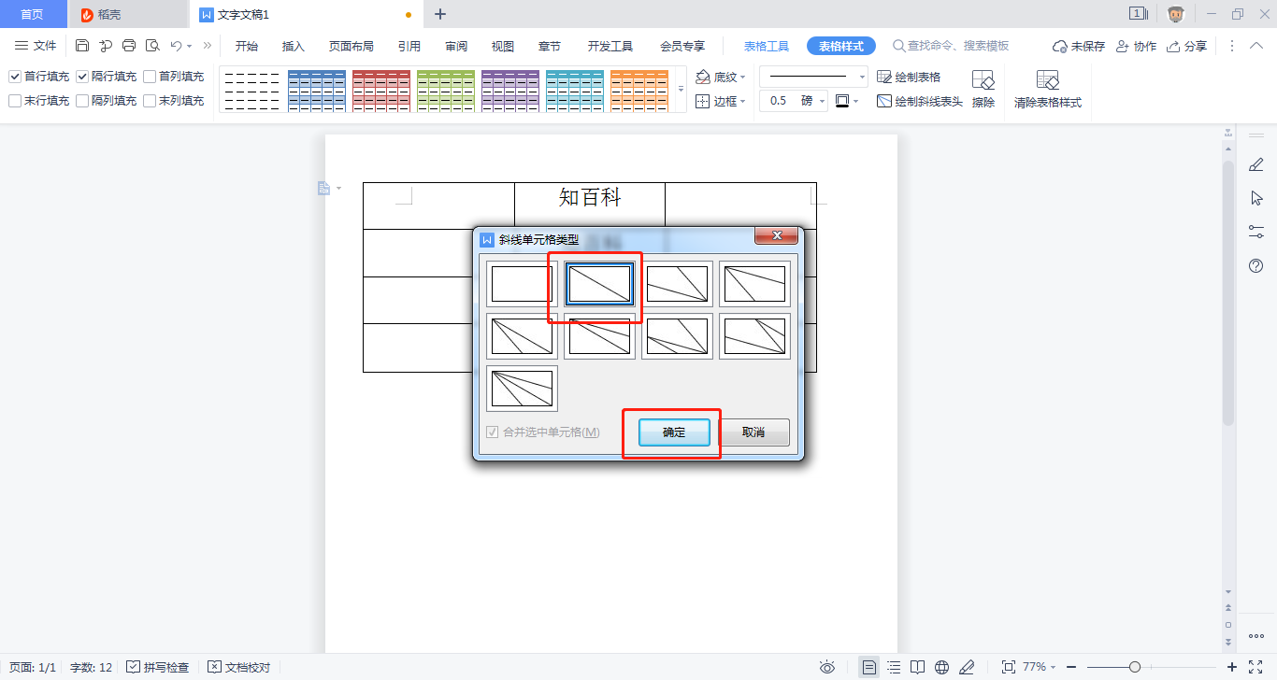This screenshot has height=680, width=1277.
Task: Switch to the 插入 tab
Action: [294, 46]
